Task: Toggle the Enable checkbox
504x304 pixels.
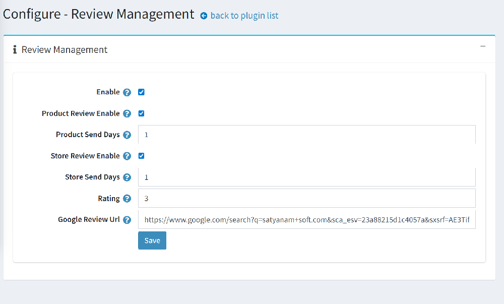Action: [141, 92]
